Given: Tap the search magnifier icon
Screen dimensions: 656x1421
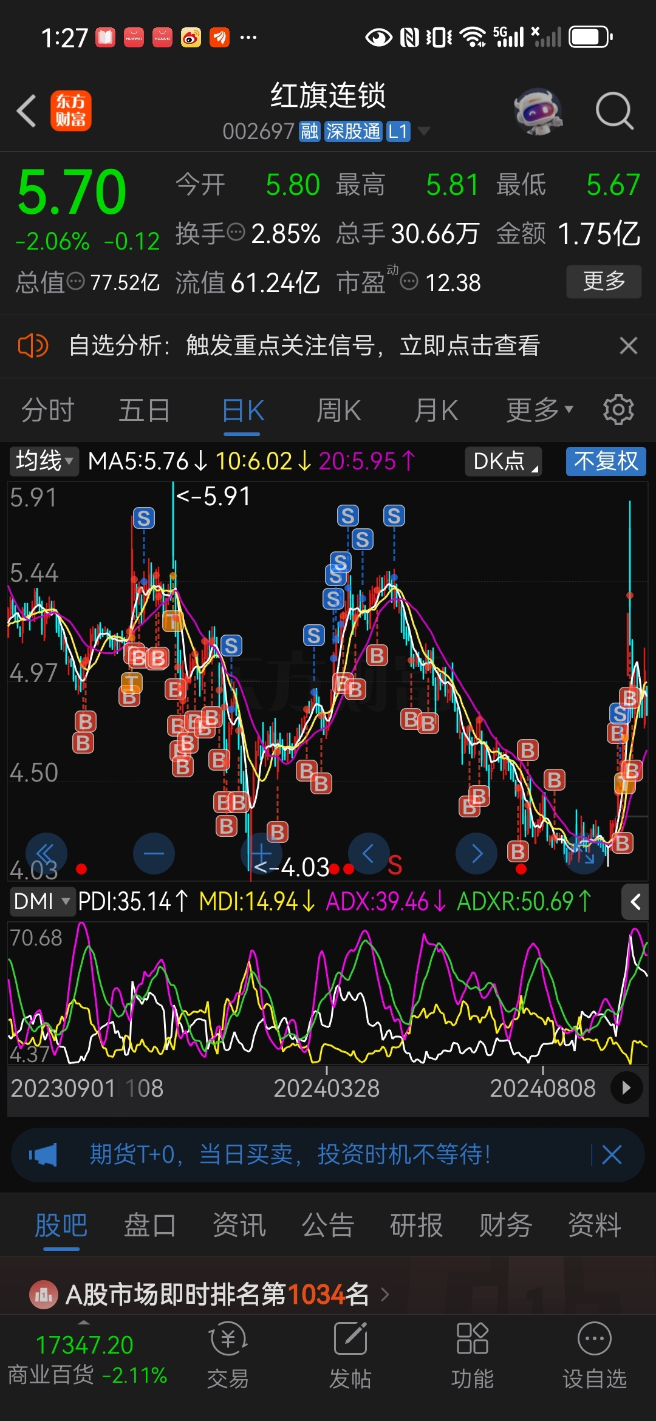Looking at the screenshot, I should (614, 111).
